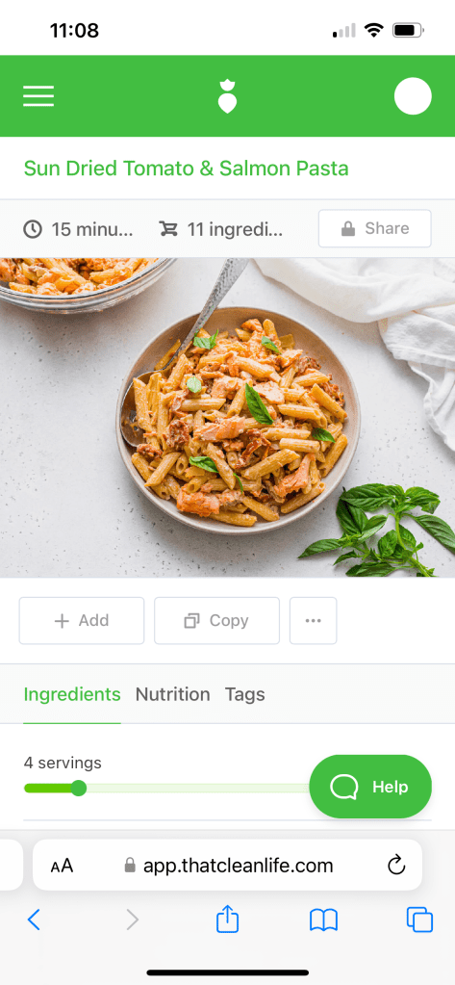The width and height of the screenshot is (455, 985).
Task: Switch to the Tags tab
Action: pos(244,694)
